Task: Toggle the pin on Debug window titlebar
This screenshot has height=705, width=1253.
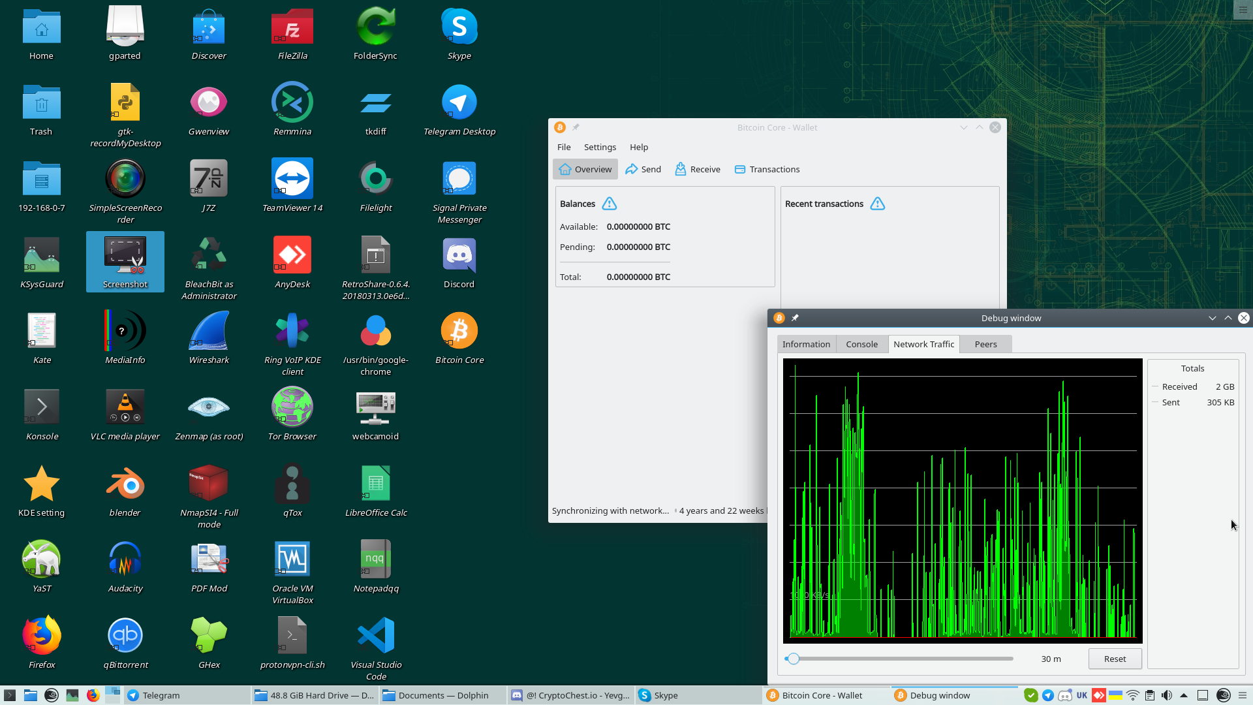Action: pos(795,318)
